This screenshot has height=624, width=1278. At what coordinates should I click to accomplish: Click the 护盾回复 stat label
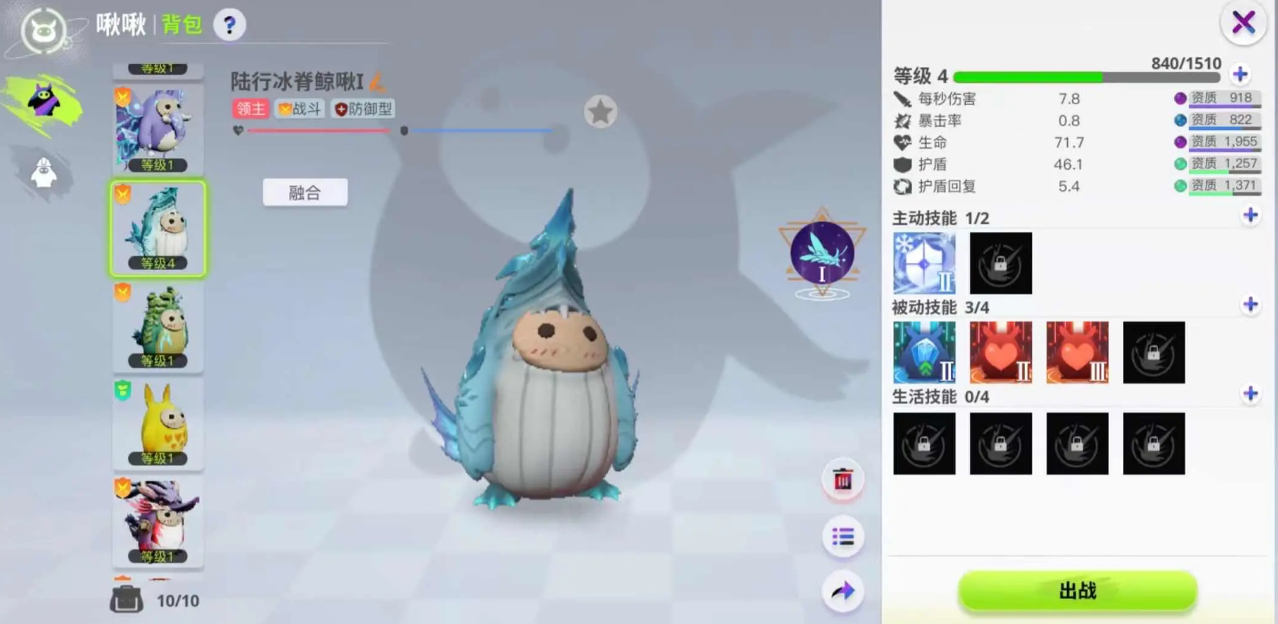(947, 186)
